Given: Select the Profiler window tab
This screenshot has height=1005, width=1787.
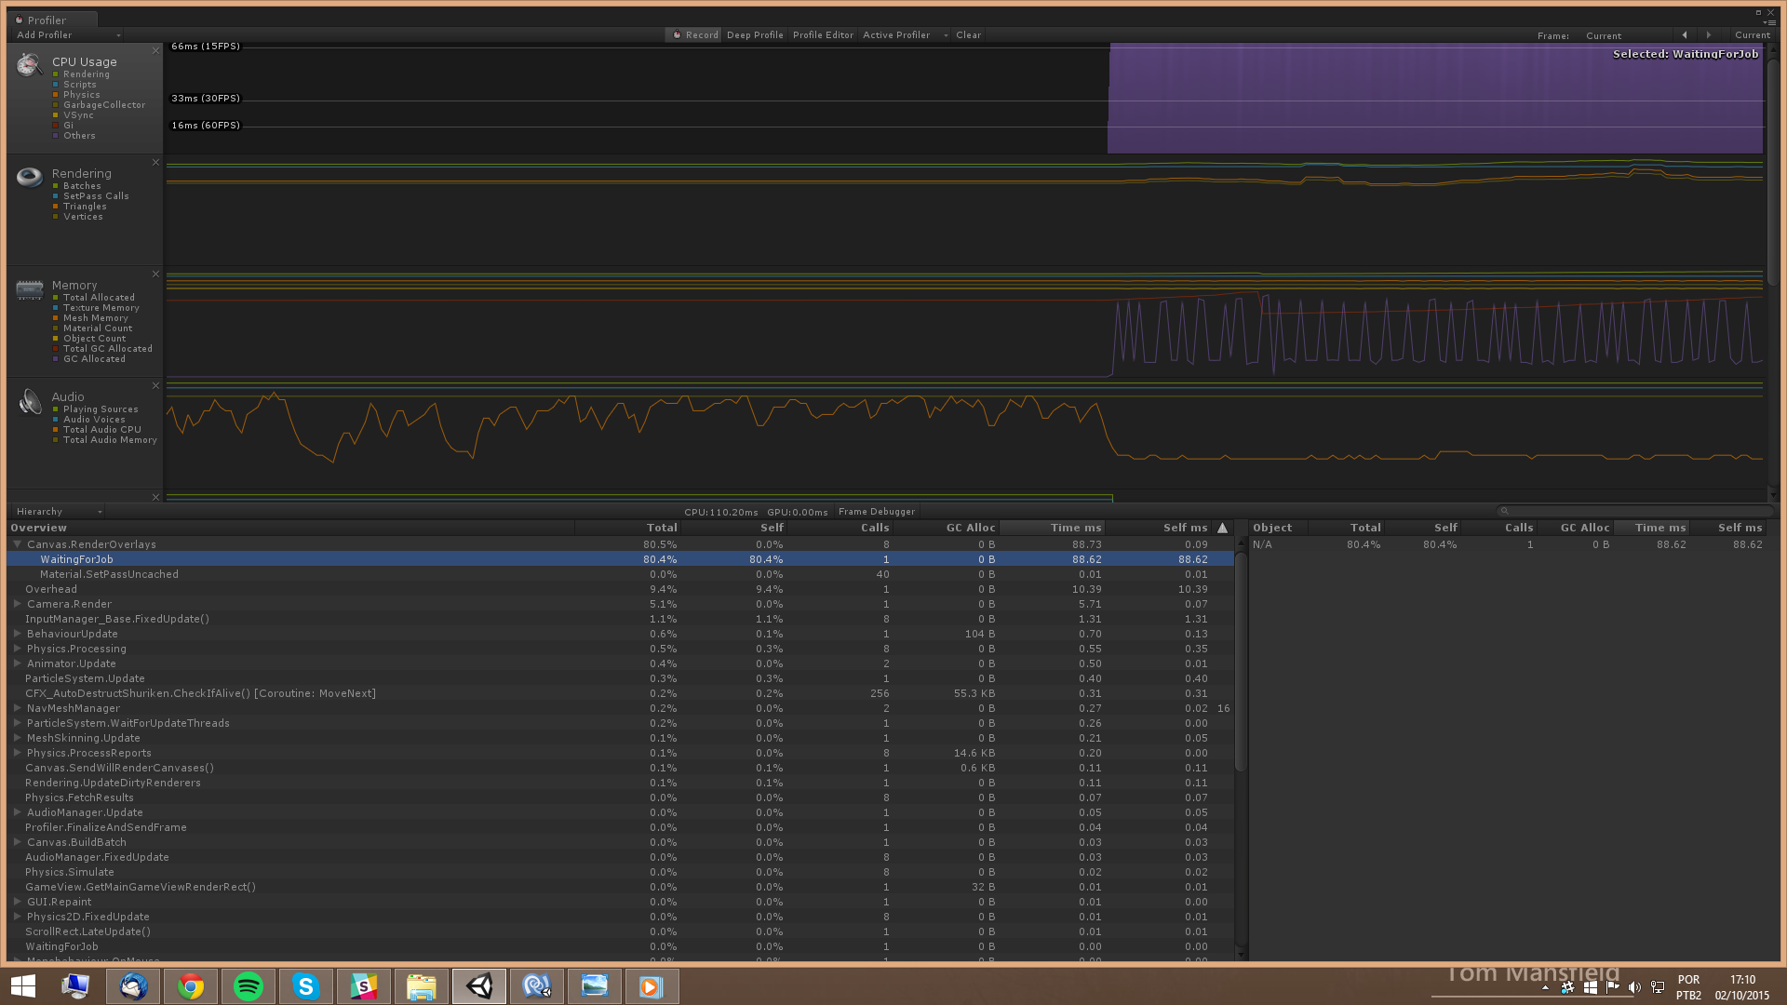Looking at the screenshot, I should click(52, 20).
